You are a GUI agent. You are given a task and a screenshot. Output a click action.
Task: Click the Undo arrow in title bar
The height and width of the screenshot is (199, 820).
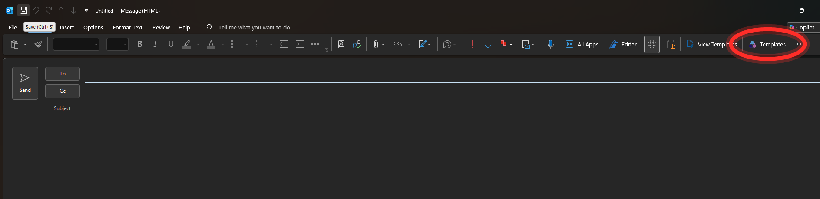point(36,10)
